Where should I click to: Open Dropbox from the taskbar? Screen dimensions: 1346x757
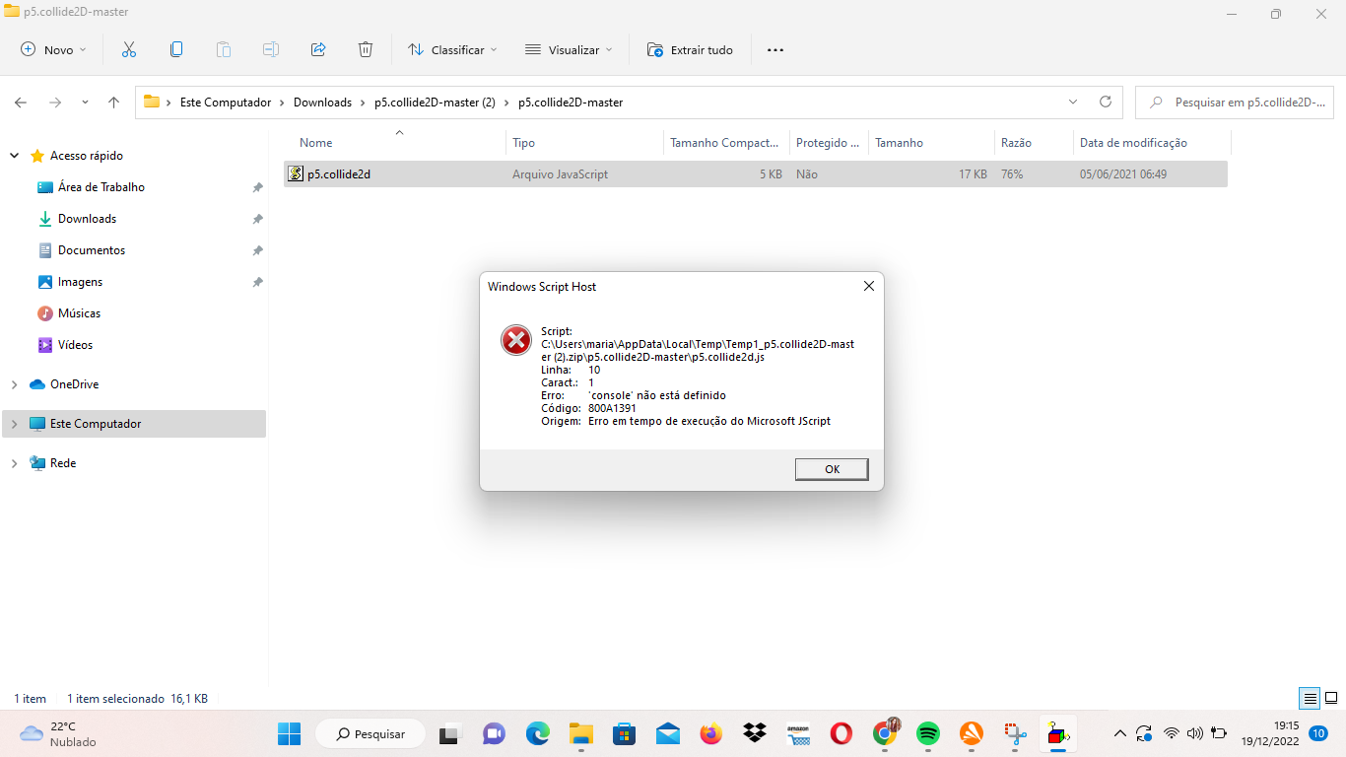754,733
